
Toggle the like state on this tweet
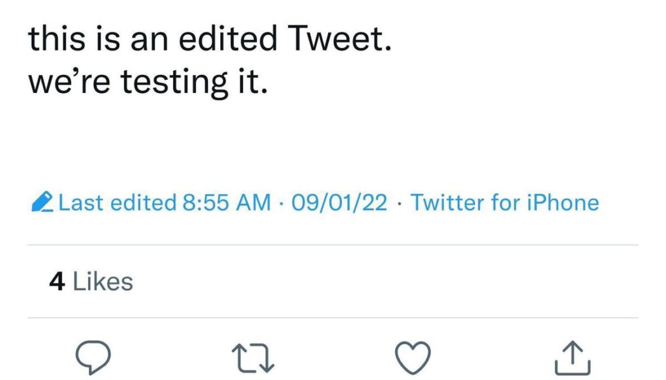(x=413, y=357)
